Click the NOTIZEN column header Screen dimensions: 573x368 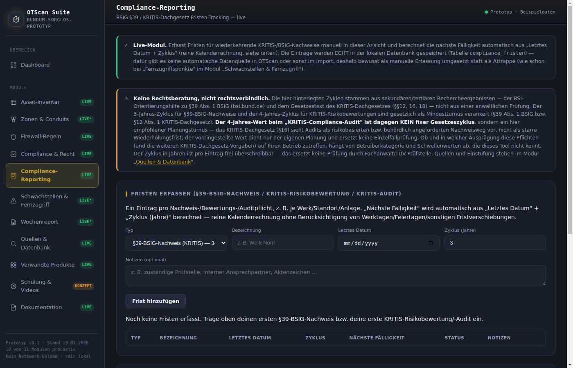pyautogui.click(x=499, y=338)
